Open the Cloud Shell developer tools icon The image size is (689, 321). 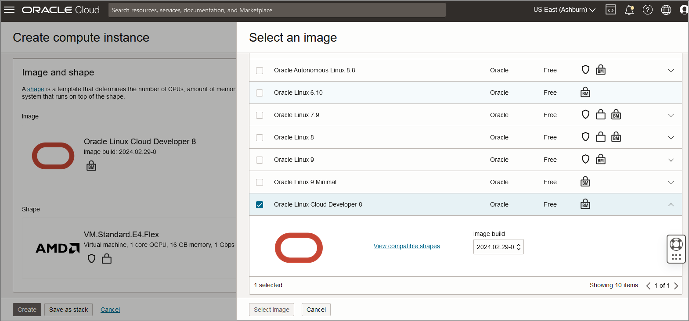(x=610, y=10)
